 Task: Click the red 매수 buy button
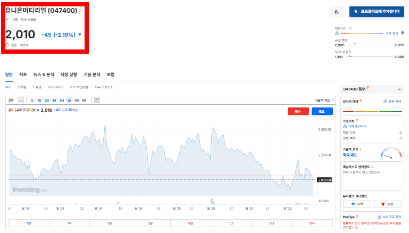tap(298, 111)
